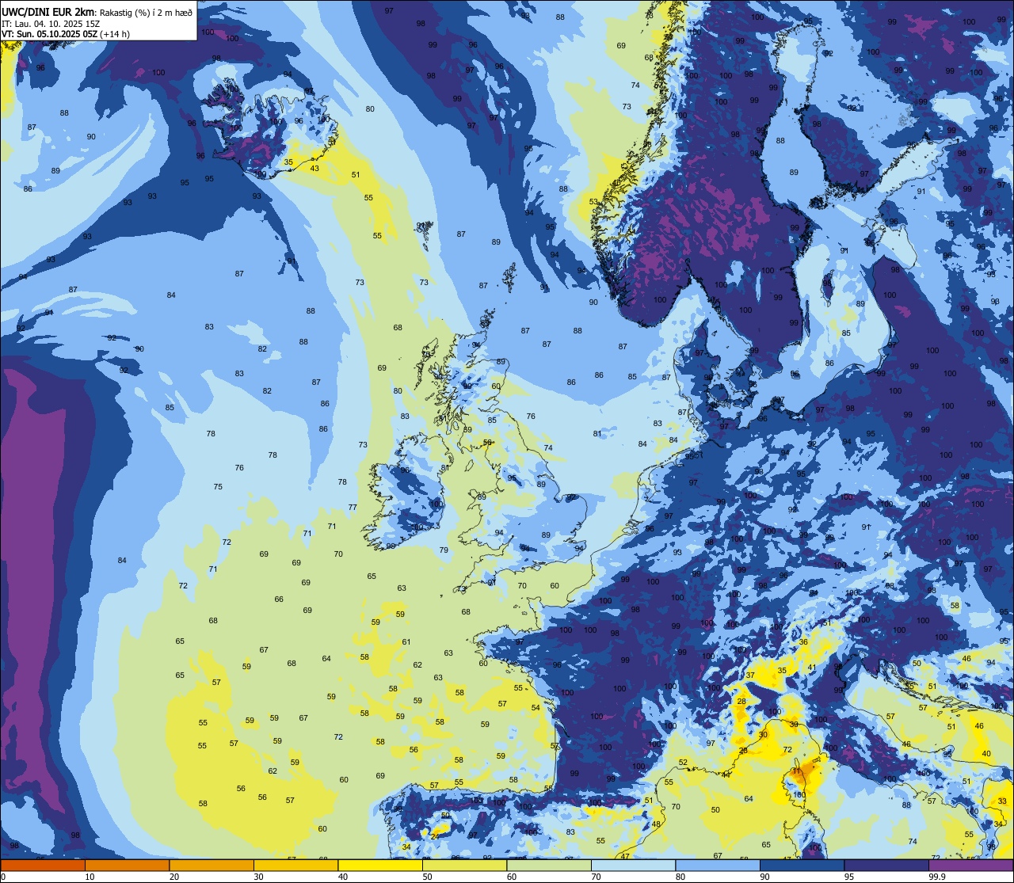Click the value '41' in the Alps region

(x=811, y=668)
